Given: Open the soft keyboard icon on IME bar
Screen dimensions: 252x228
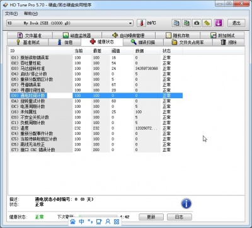Looking at the screenshot, I should coord(99,221).
